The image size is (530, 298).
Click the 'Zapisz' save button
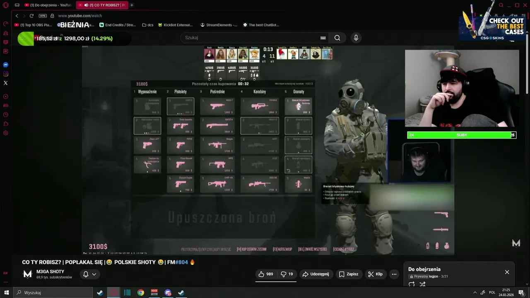(348, 274)
